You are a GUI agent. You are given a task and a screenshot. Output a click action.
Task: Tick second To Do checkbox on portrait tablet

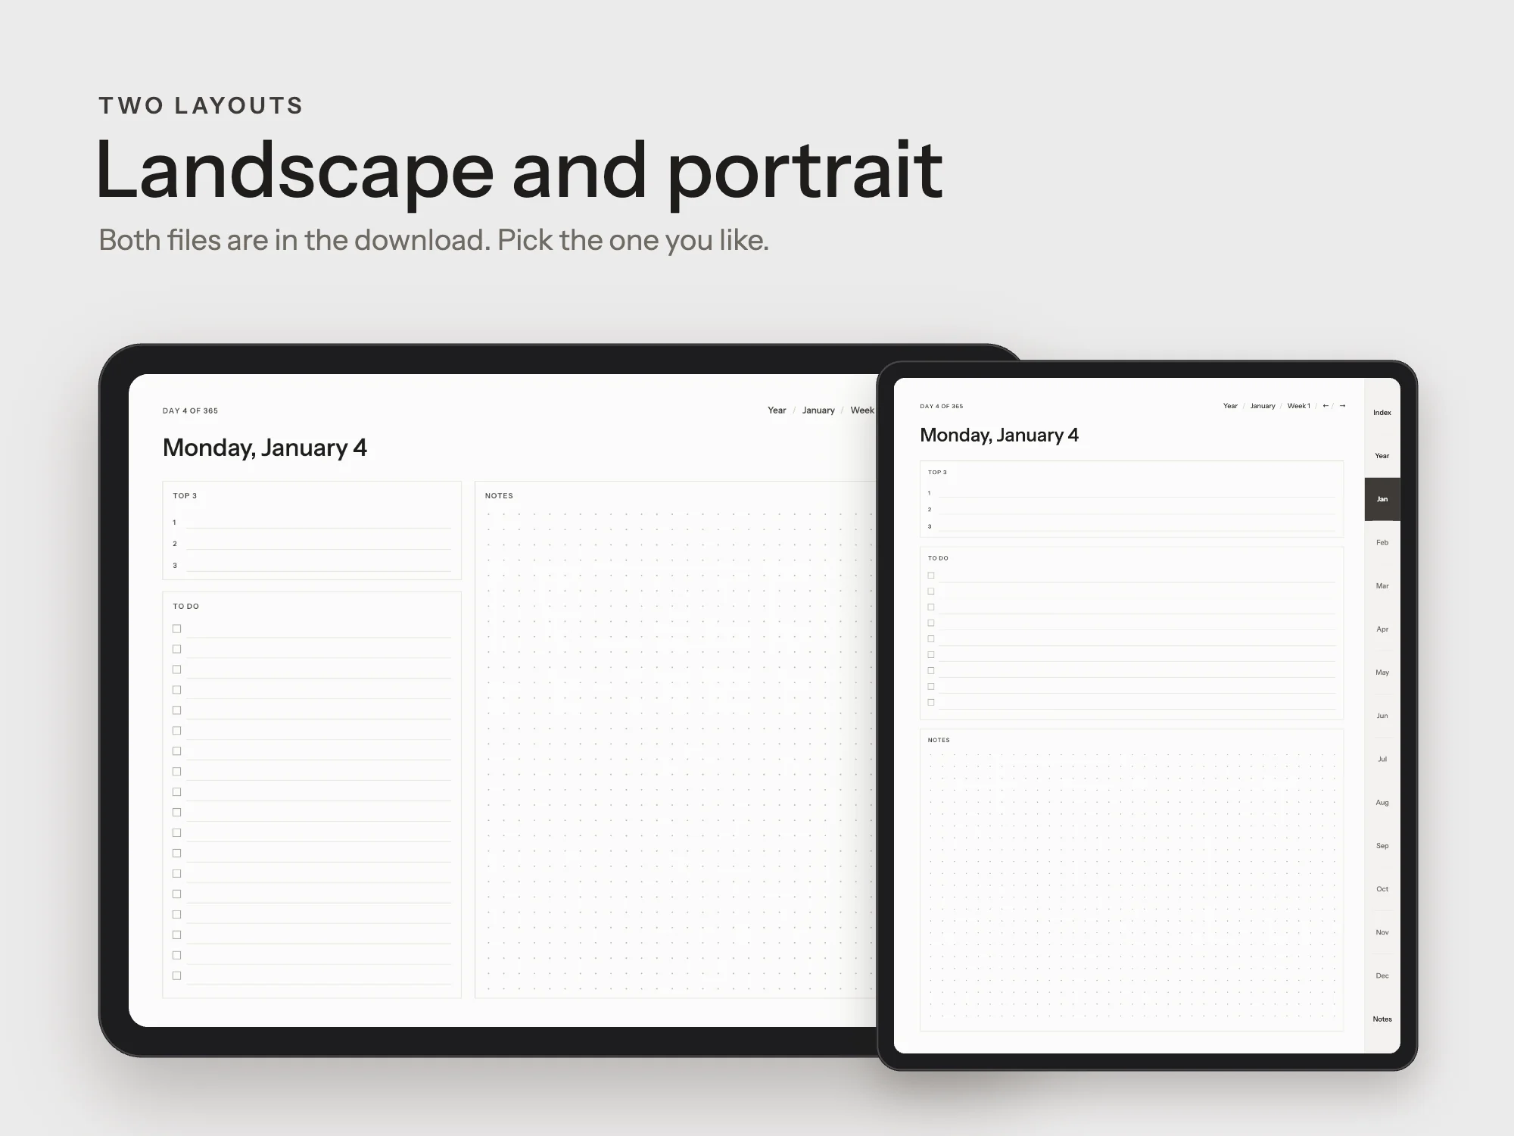coord(931,591)
